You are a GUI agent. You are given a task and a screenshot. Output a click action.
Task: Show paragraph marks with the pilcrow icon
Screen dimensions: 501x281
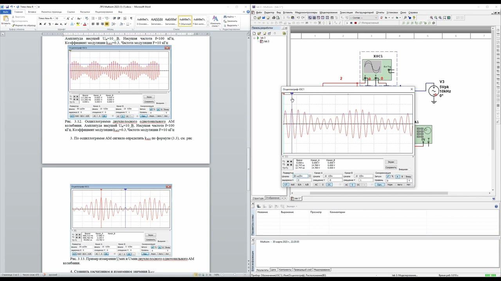point(131,18)
